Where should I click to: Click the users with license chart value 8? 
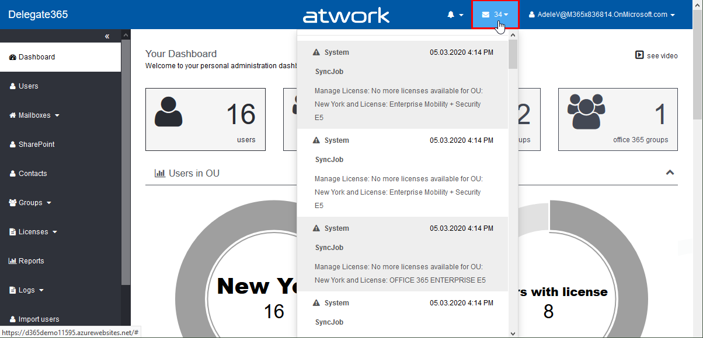pos(548,312)
